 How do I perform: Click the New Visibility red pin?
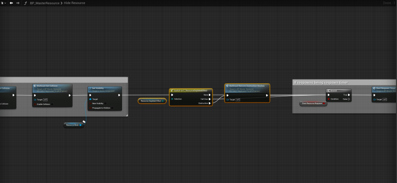pos(91,103)
